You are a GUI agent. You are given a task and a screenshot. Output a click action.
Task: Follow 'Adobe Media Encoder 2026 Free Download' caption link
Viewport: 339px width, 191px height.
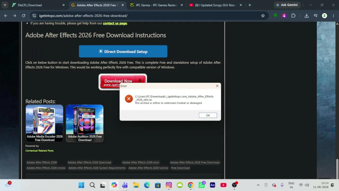[x=44, y=138]
